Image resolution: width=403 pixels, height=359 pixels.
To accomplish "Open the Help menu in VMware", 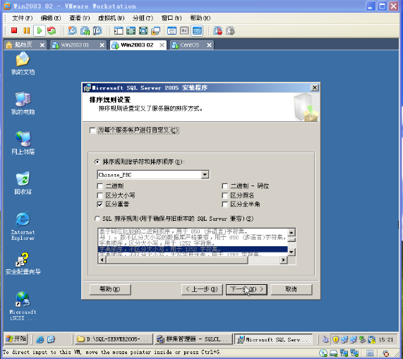I will pos(200,18).
